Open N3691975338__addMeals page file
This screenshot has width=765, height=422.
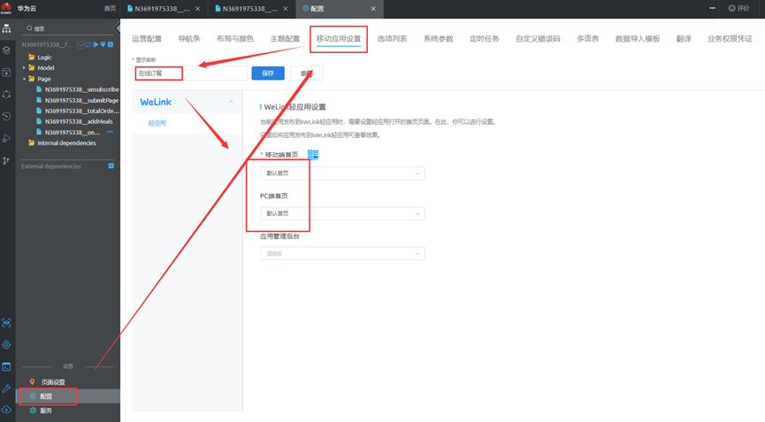click(79, 121)
